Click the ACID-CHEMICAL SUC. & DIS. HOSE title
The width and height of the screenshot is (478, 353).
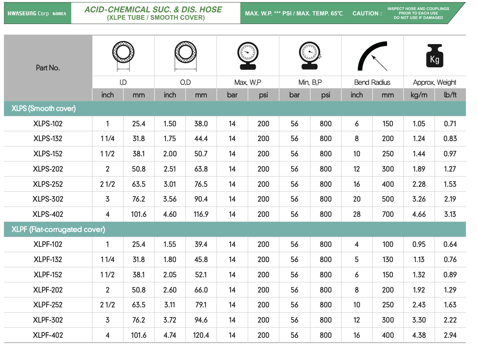tap(153, 10)
